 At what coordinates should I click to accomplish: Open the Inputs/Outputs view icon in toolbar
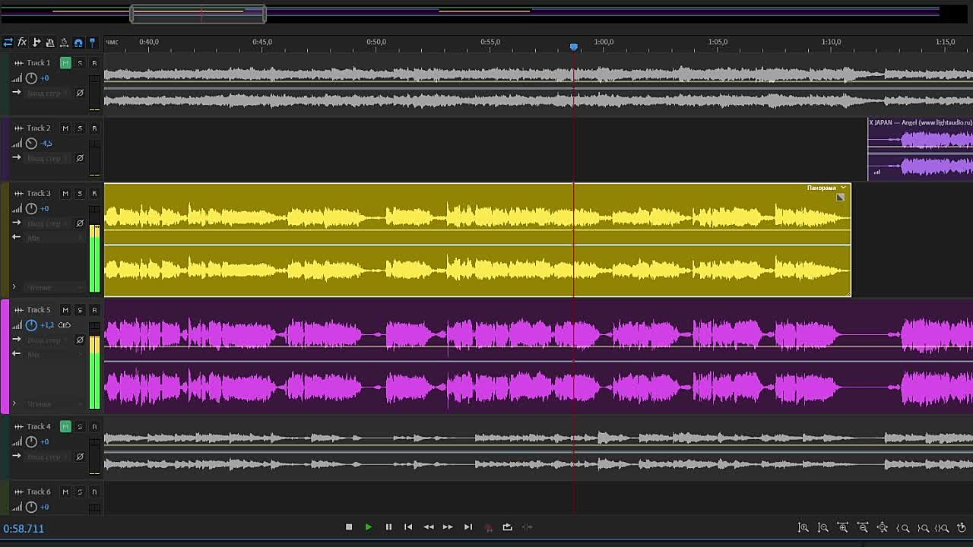click(x=8, y=43)
